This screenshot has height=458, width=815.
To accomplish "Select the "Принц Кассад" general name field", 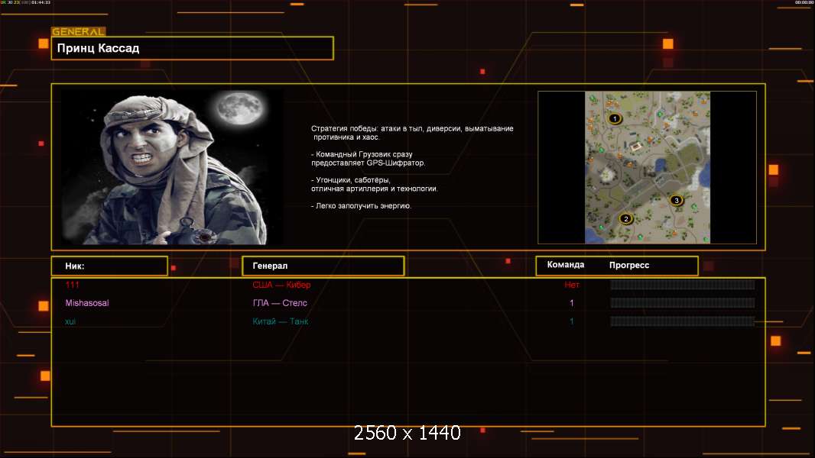I will (193, 48).
